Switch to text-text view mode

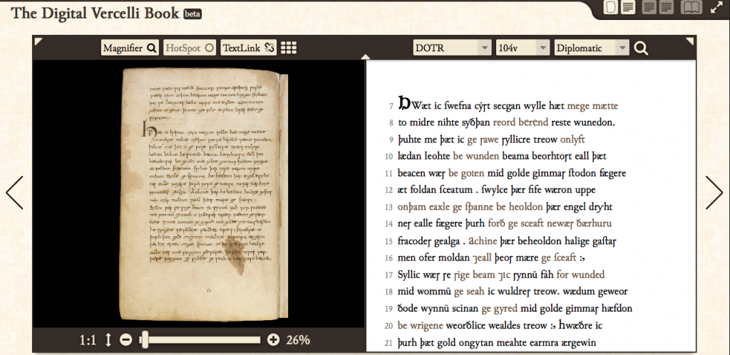[x=658, y=7]
